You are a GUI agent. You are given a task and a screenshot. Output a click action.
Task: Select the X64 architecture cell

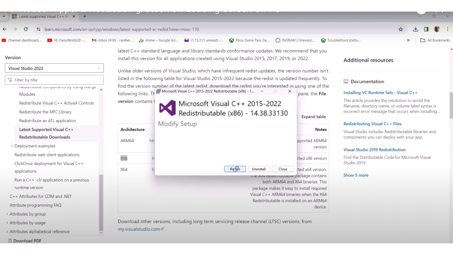click(124, 170)
